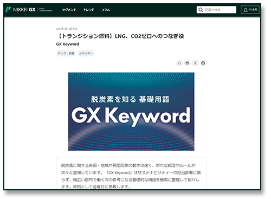This screenshot has width=271, height=199.
Task: Click the intro paragraph starting with 脱炭素に関する
Action: coord(131,176)
